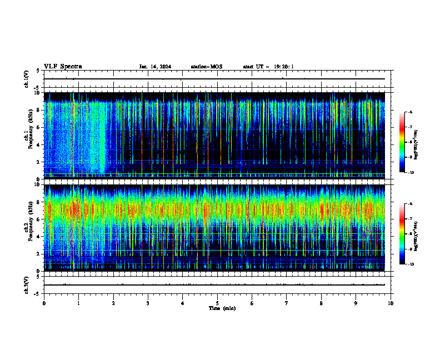The width and height of the screenshot is (440, 340).
Task: Click the "0" tick on the time axis
Action: tap(44, 303)
